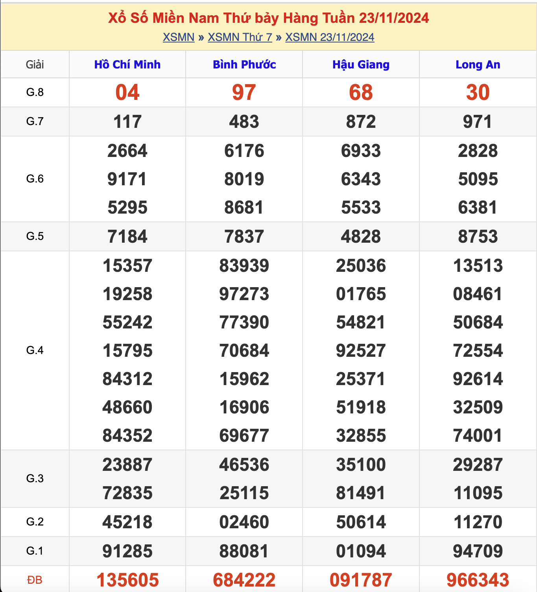Select G.8 result 04 for Hồ Chí Minh
537x592 pixels.
pos(127,92)
